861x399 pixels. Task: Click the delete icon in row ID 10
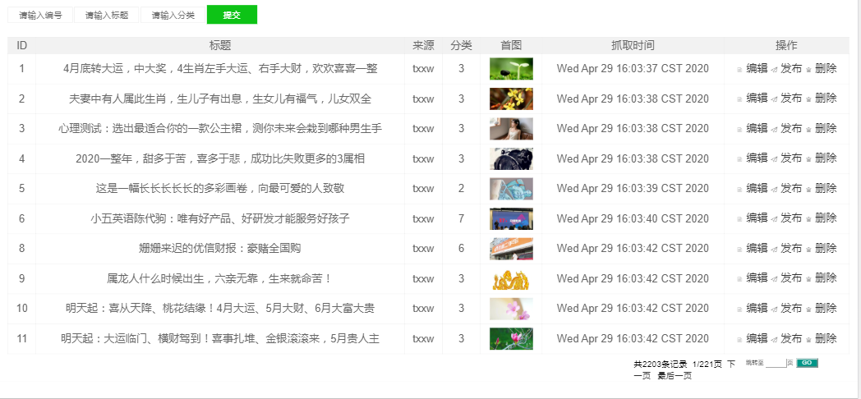808,309
